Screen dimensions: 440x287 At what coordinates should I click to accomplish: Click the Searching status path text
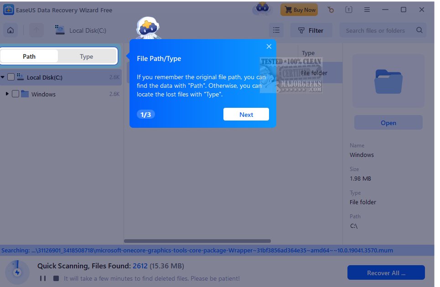pyautogui.click(x=197, y=250)
